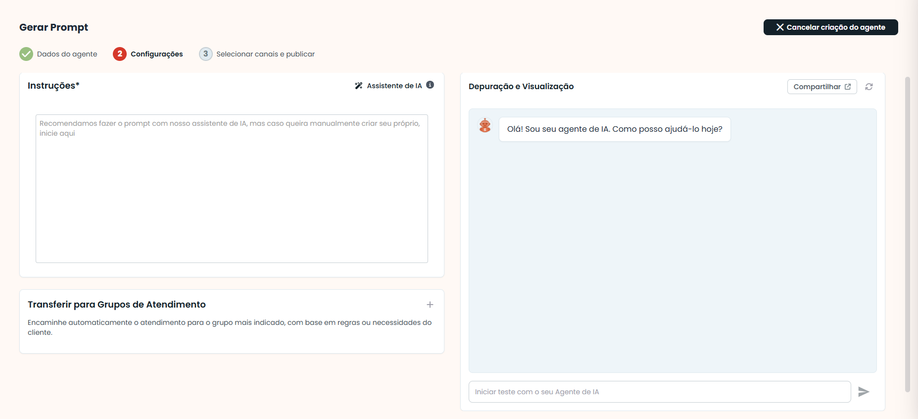Click the X icon on cancel button
918x419 pixels.
780,27
